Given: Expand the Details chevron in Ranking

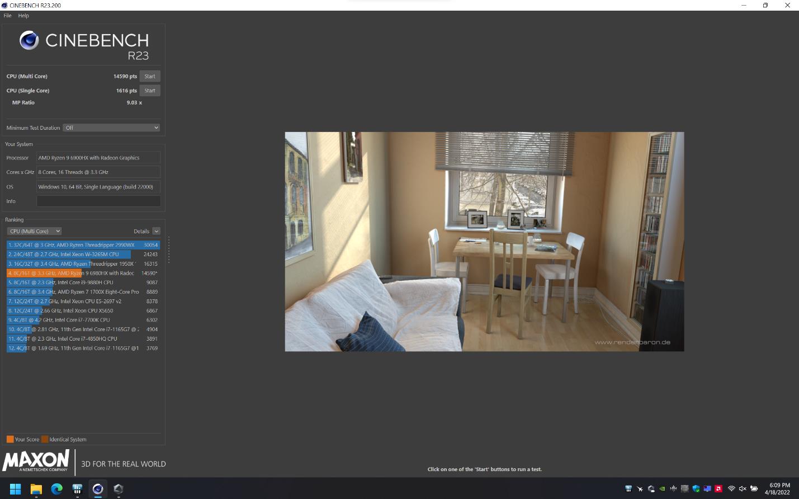Looking at the screenshot, I should 156,231.
